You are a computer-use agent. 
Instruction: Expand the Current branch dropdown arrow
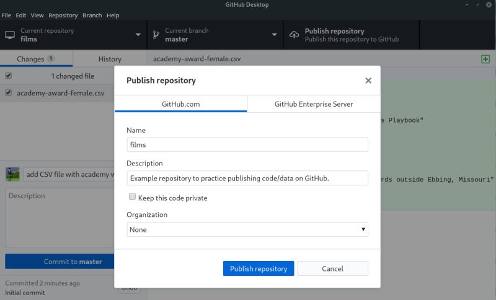(274, 35)
